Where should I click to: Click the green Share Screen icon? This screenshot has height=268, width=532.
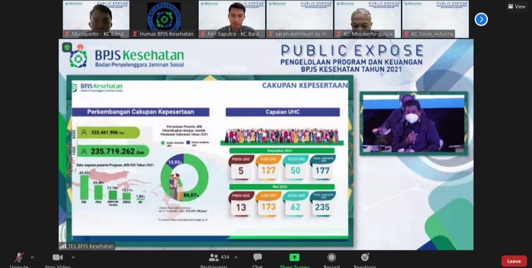294,257
